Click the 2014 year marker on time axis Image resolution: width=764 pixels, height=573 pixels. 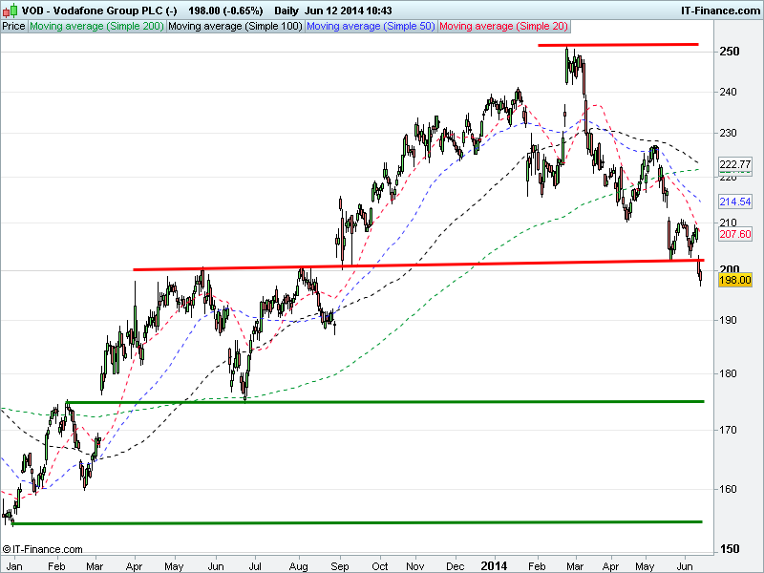click(x=495, y=564)
